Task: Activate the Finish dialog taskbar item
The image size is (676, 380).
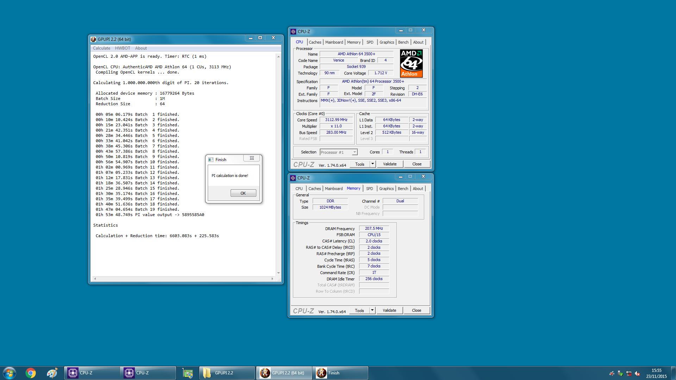Action: (x=340, y=373)
